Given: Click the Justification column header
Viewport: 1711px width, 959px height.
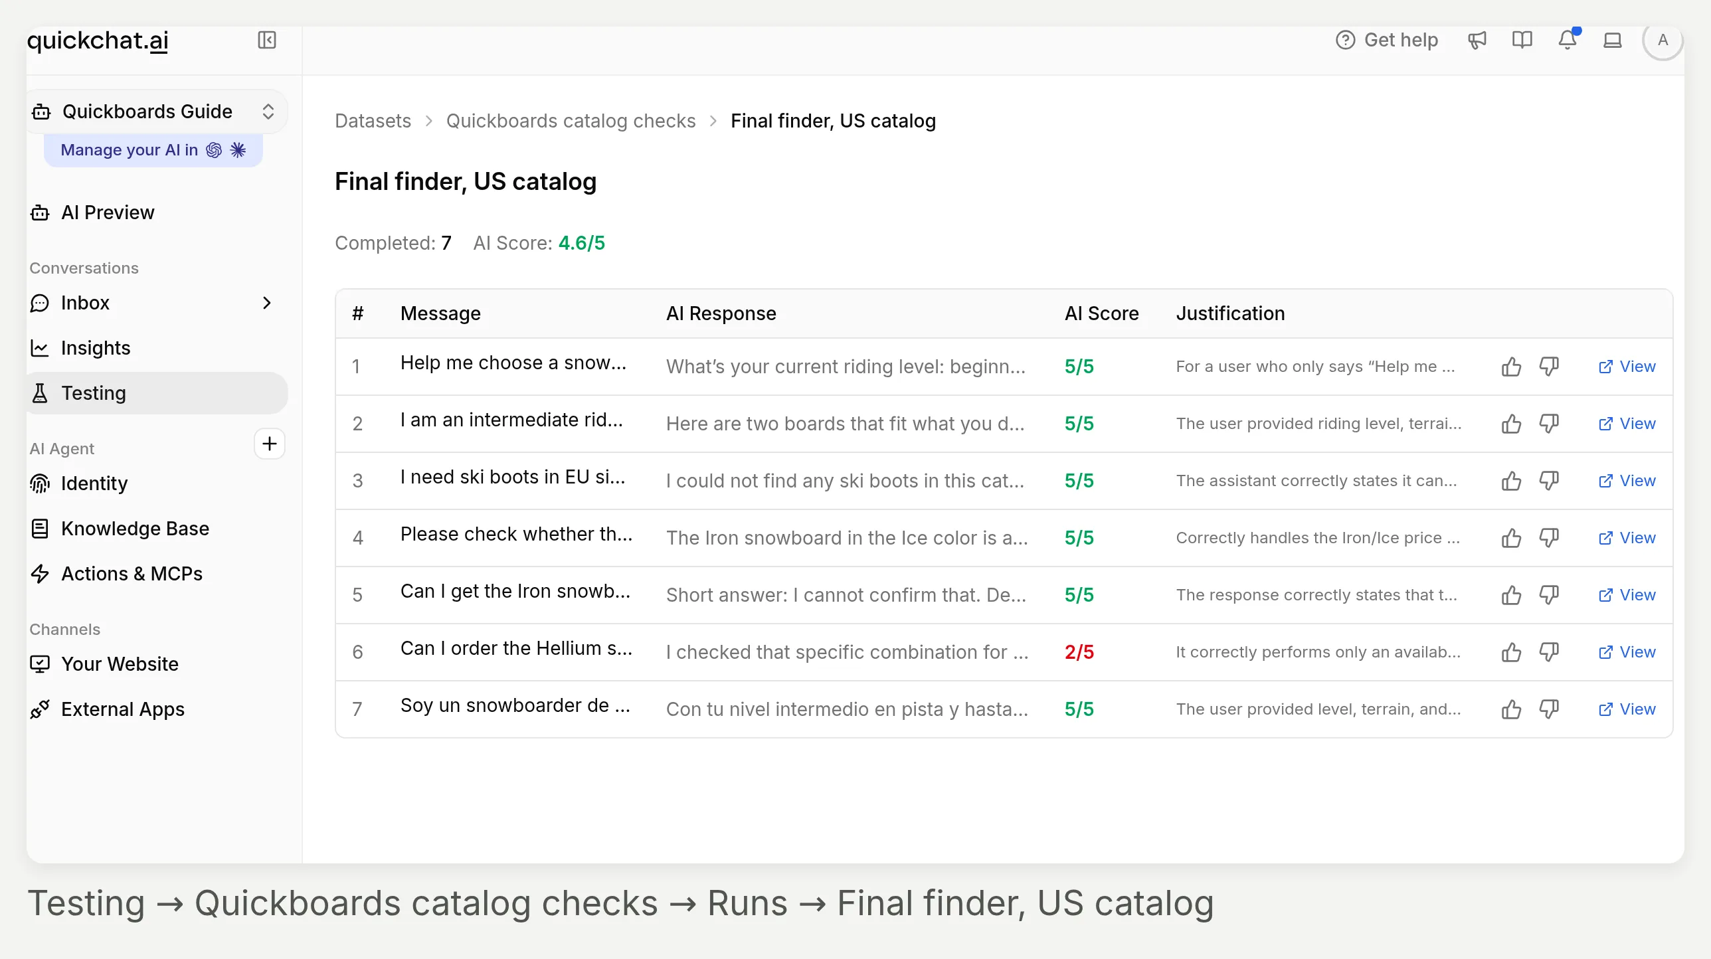Looking at the screenshot, I should [x=1230, y=313].
